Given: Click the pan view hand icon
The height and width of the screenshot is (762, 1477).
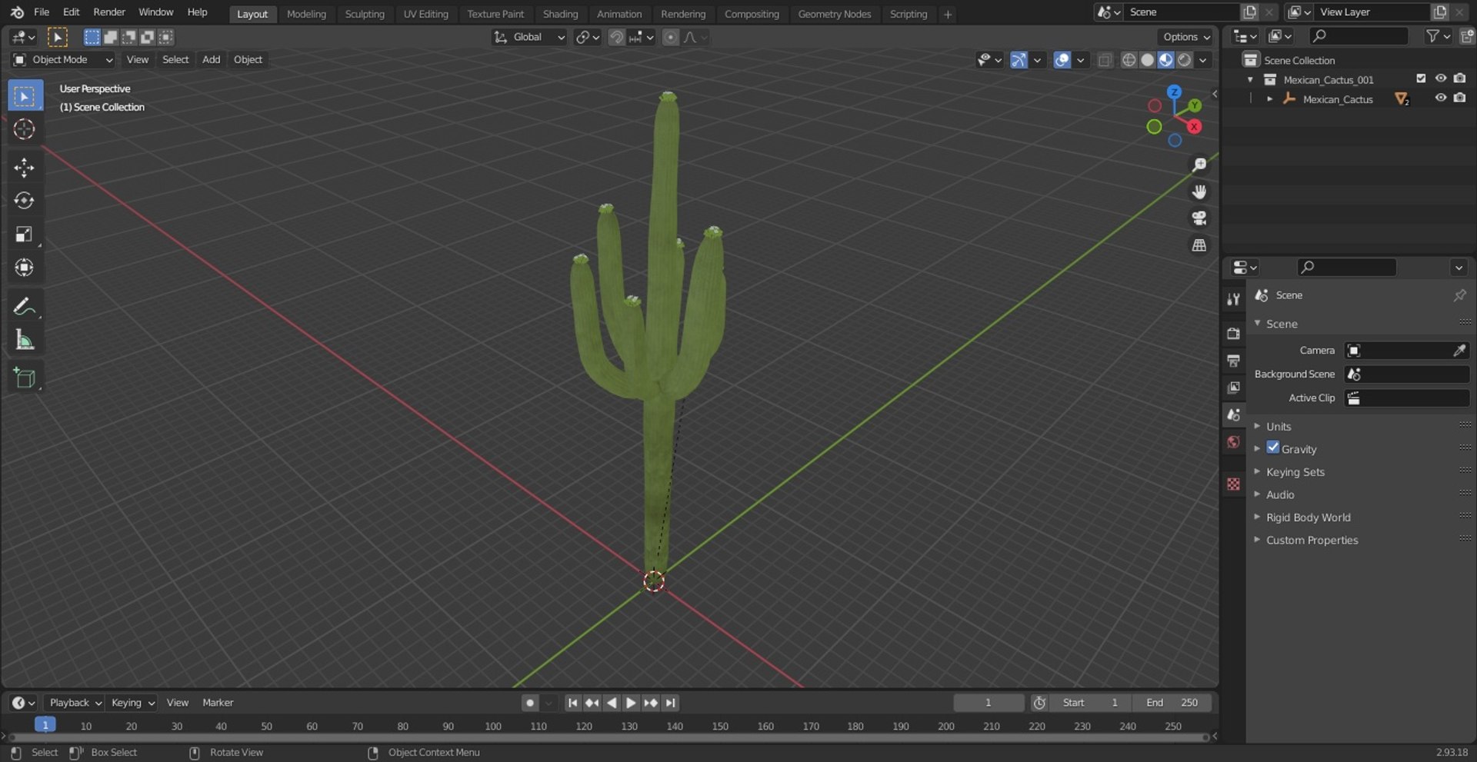Looking at the screenshot, I should [x=1199, y=191].
